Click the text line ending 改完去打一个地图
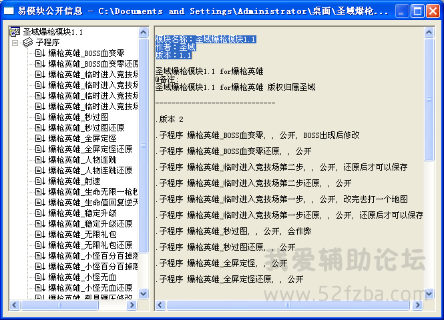 (x=282, y=199)
